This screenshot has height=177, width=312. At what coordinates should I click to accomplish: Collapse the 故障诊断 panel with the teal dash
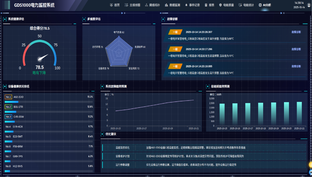[x=305, y=23]
